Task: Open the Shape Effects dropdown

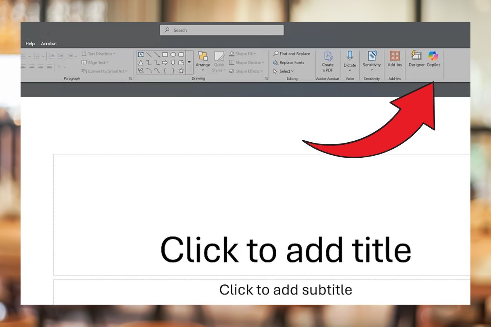Action: click(x=246, y=71)
